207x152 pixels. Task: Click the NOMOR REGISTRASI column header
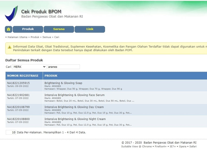tap(24, 76)
